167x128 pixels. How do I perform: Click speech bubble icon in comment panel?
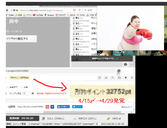coord(125,64)
